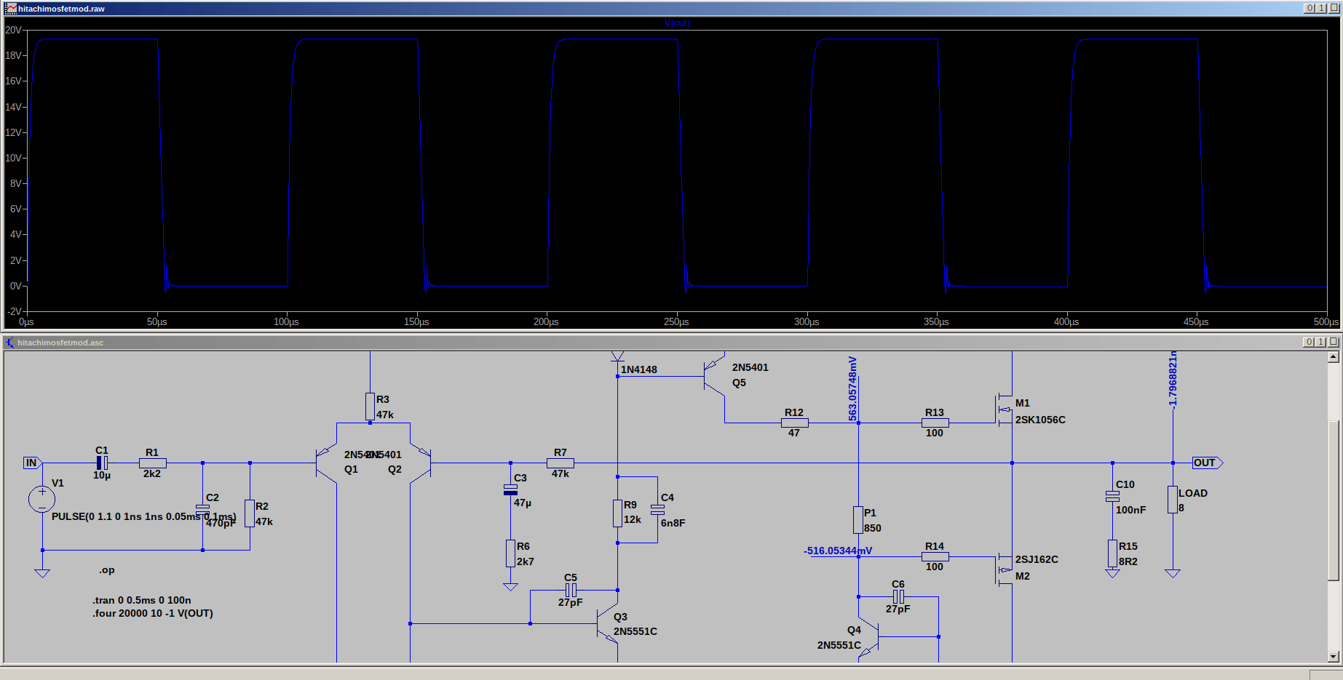Close the hitachimosfetmod.asc schematic window

tap(1334, 342)
